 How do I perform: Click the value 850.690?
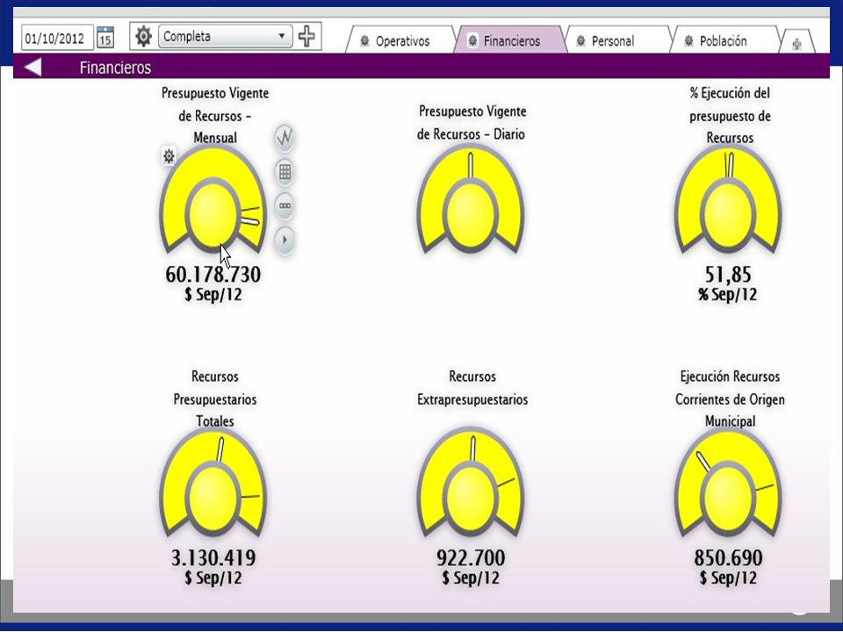[x=728, y=557]
